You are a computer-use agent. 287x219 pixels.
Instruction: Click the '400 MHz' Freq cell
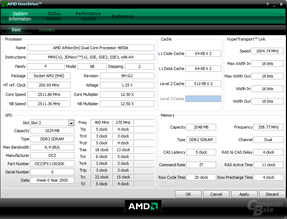click(101, 122)
